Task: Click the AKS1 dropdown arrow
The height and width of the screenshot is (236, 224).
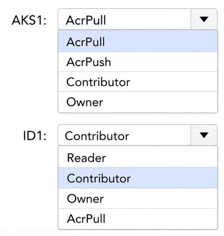Action: (204, 19)
